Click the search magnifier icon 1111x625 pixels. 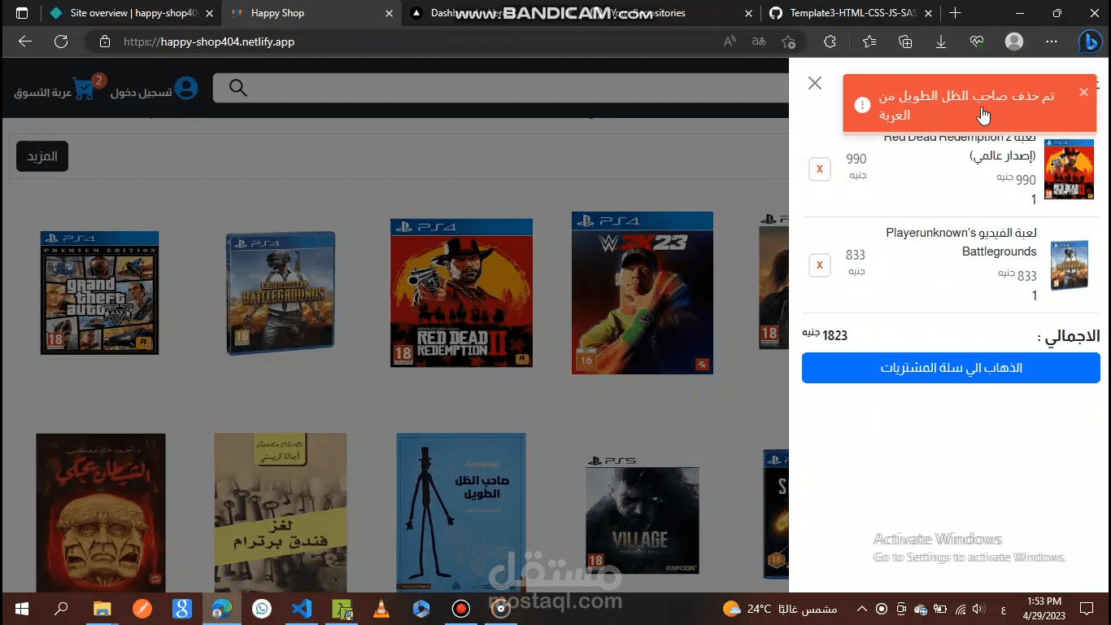coord(237,88)
